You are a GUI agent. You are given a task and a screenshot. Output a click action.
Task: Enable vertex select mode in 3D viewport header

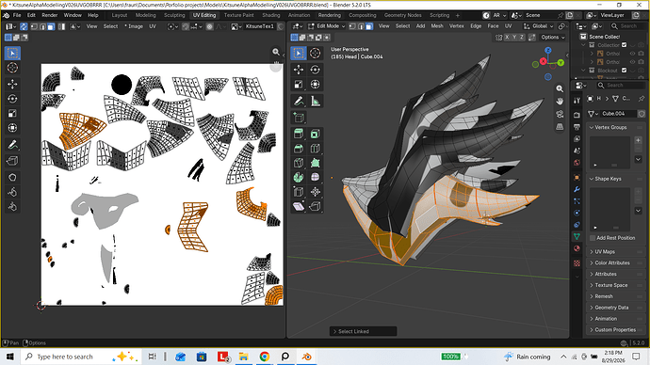352,26
